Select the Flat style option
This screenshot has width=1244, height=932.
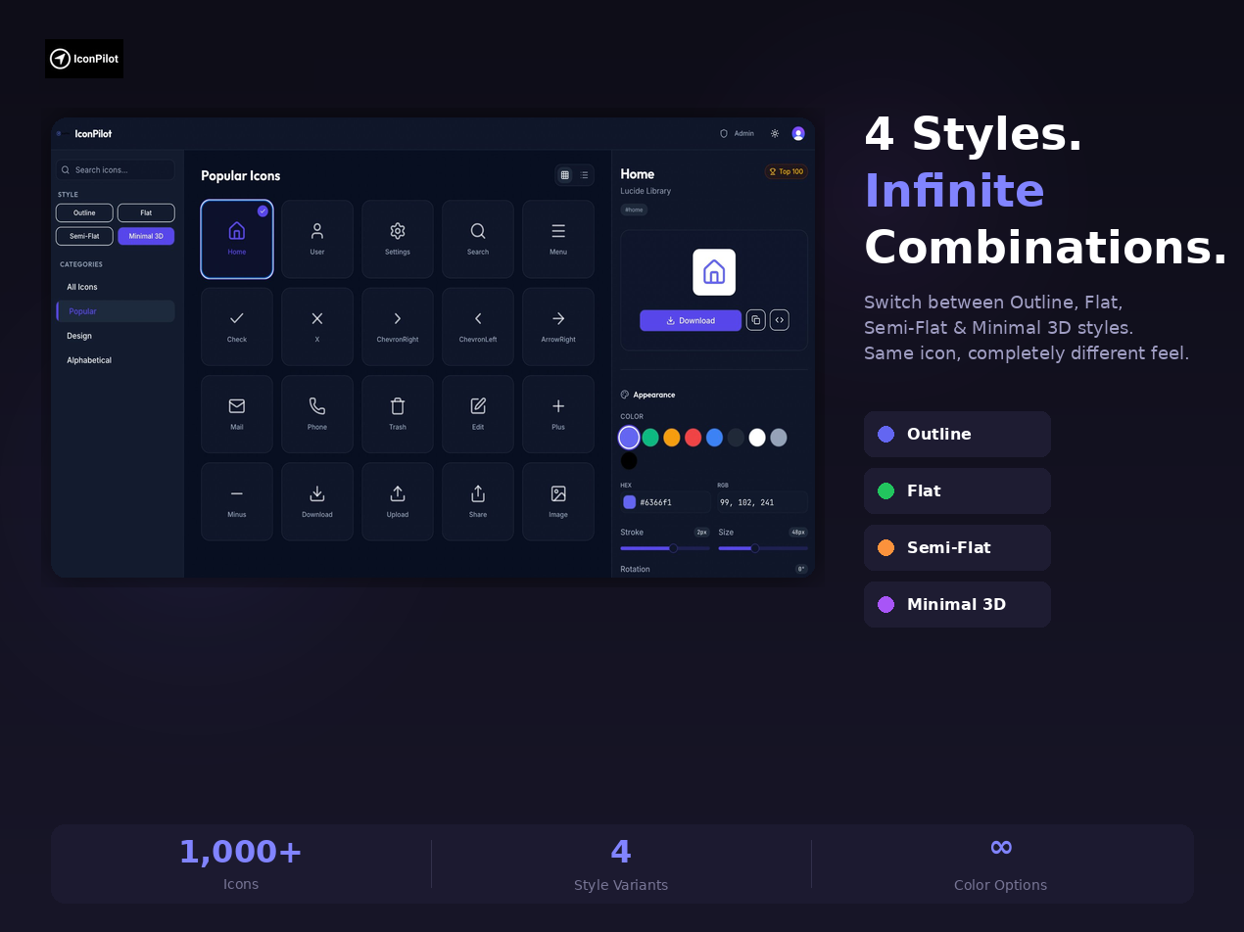pos(146,212)
